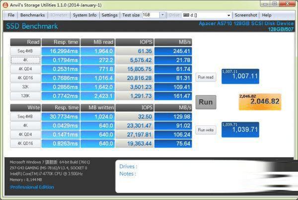Click the 23,301.47 IOPS cell

coord(135,126)
